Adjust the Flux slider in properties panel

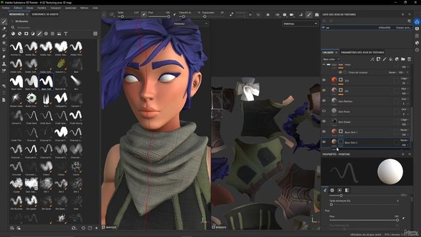click(x=364, y=220)
